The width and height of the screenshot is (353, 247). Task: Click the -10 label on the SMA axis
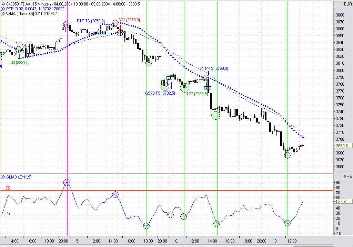pyautogui.click(x=339, y=233)
